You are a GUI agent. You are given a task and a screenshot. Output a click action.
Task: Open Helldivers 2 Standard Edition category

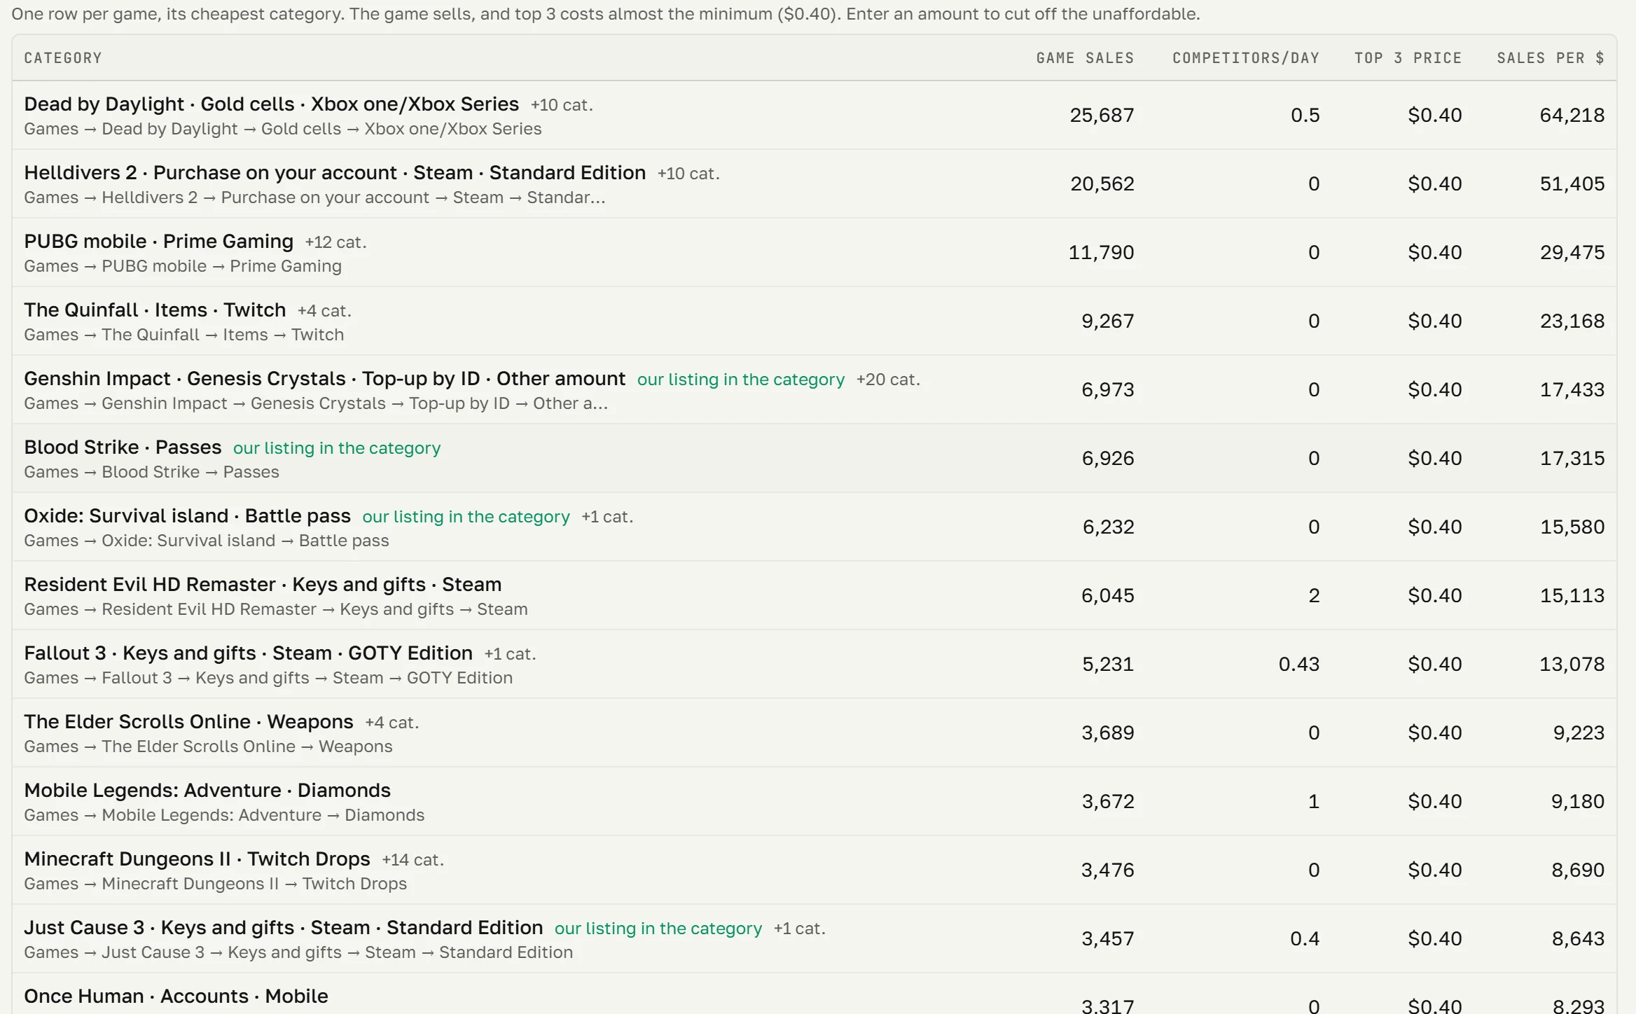coord(335,172)
